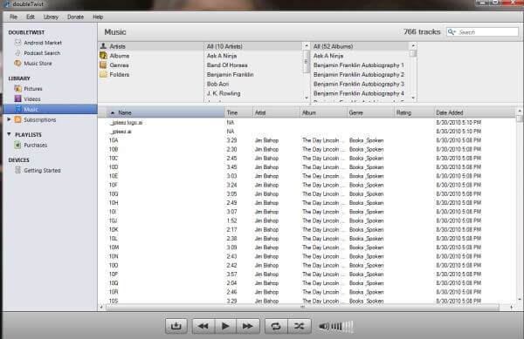Collapse the Playlists section
Image resolution: width=524 pixels, height=339 pixels.
click(9, 134)
